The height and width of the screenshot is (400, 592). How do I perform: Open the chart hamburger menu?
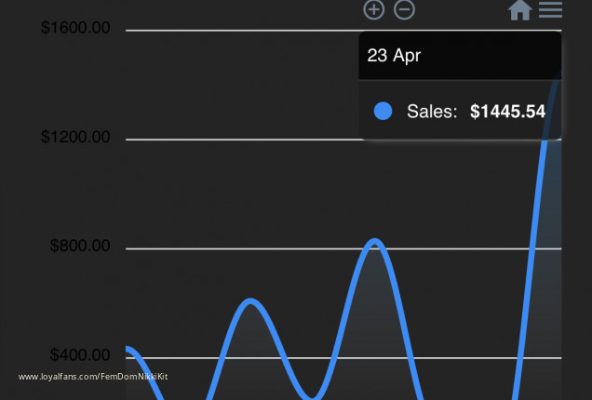550,10
